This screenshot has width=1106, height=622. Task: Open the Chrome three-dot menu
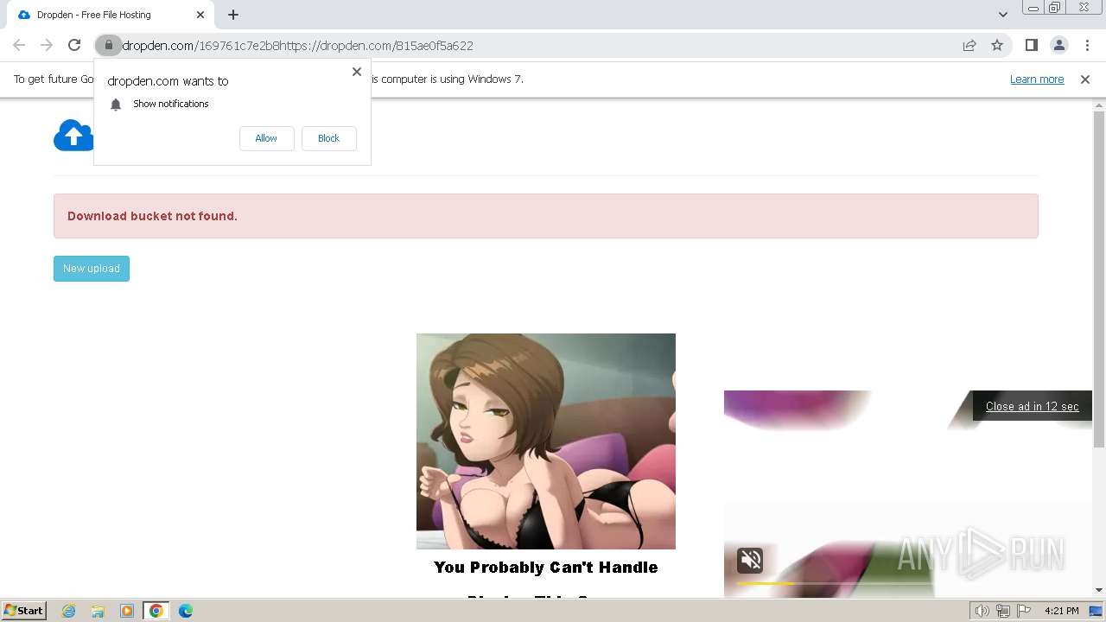coord(1087,45)
